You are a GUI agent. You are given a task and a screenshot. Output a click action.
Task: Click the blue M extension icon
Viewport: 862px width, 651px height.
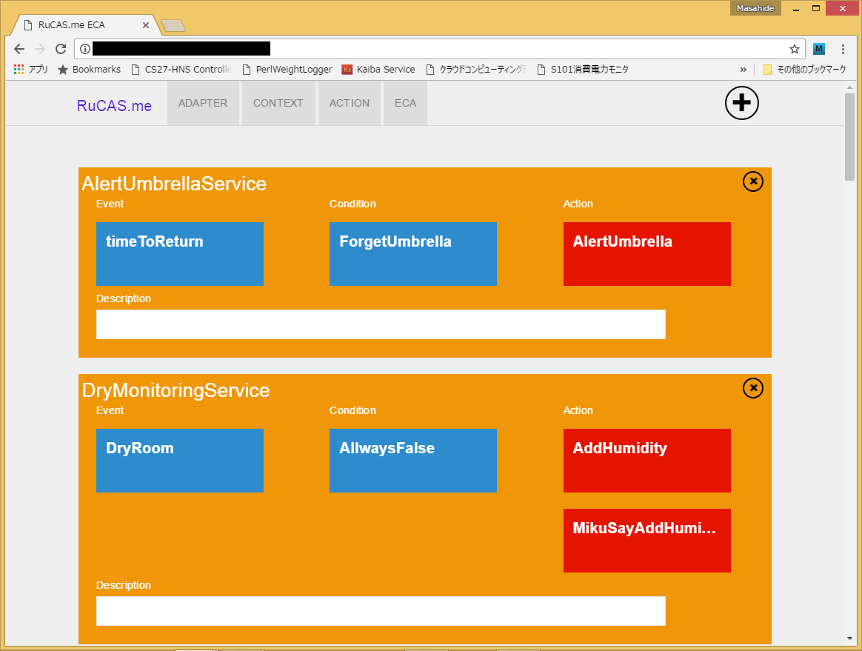point(818,49)
